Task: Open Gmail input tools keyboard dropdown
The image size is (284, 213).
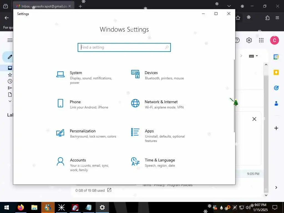Action: (253, 56)
